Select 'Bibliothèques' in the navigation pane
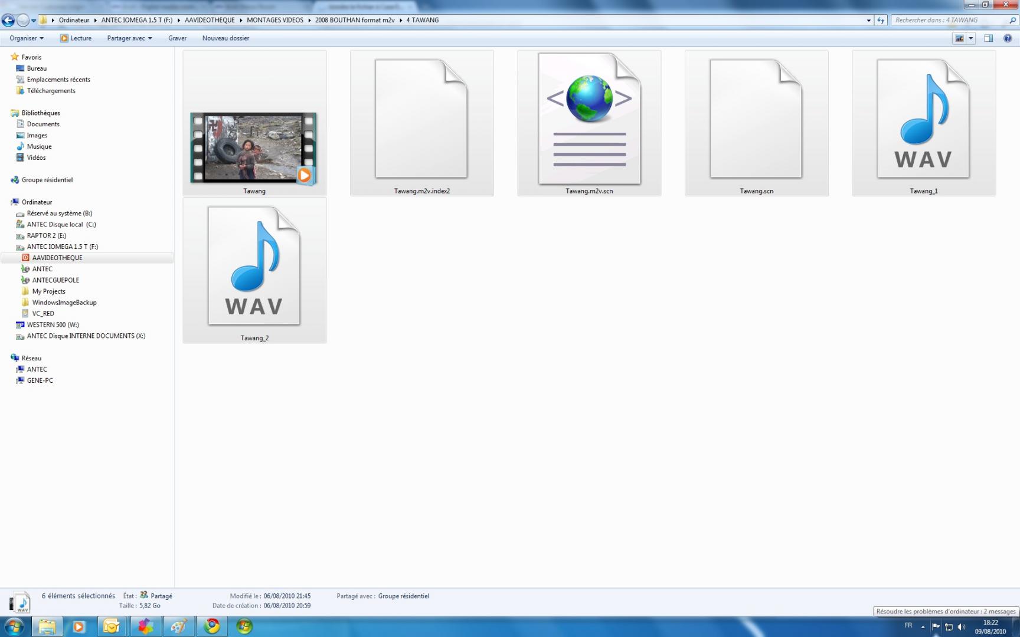 pyautogui.click(x=41, y=113)
